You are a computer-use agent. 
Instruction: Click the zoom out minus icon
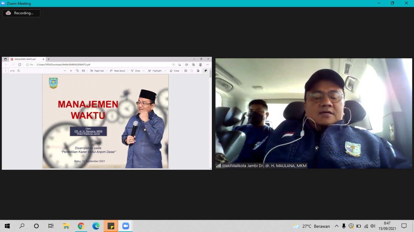click(x=65, y=71)
